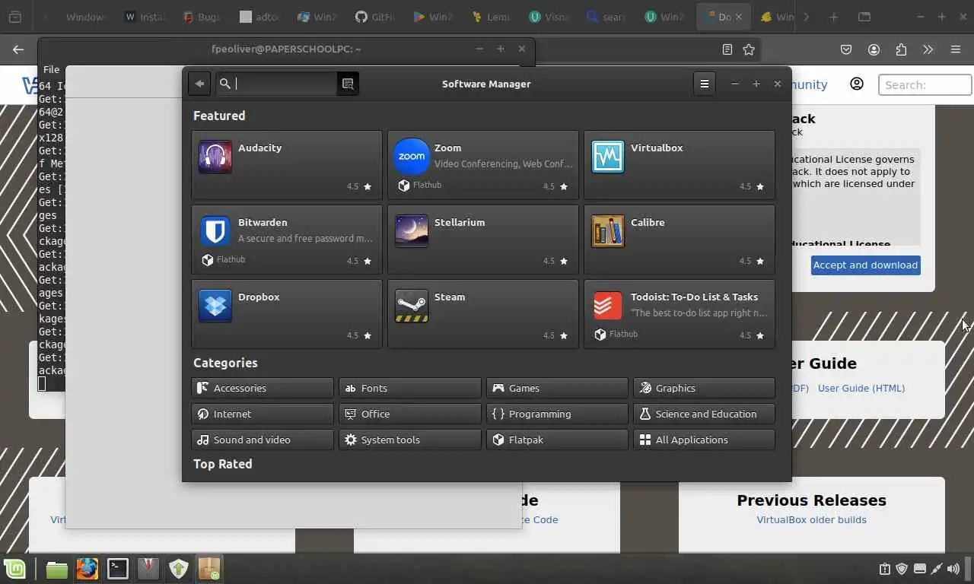Open the Dropbox app icon
Image resolution: width=974 pixels, height=584 pixels.
click(x=215, y=306)
